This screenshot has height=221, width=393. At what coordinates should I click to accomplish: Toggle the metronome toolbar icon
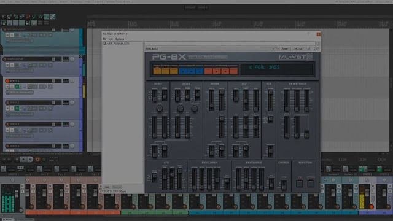click(x=41, y=17)
